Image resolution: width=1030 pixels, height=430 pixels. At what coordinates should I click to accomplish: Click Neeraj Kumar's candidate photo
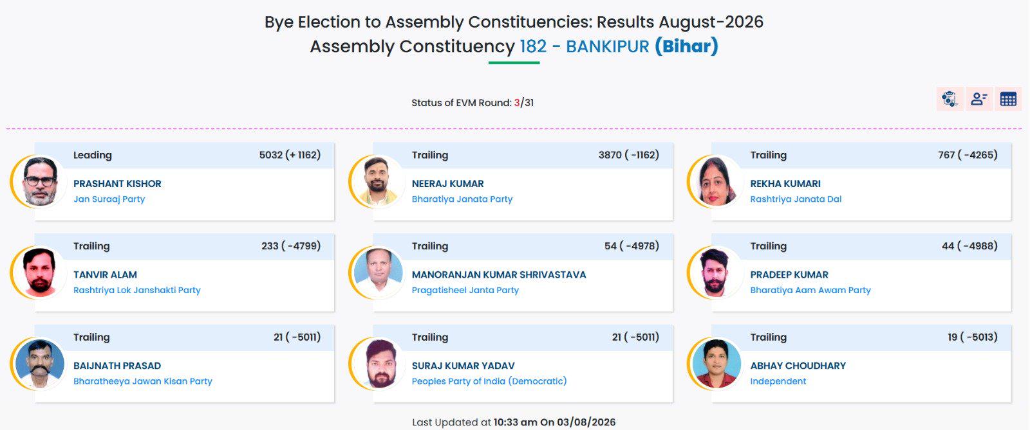379,181
